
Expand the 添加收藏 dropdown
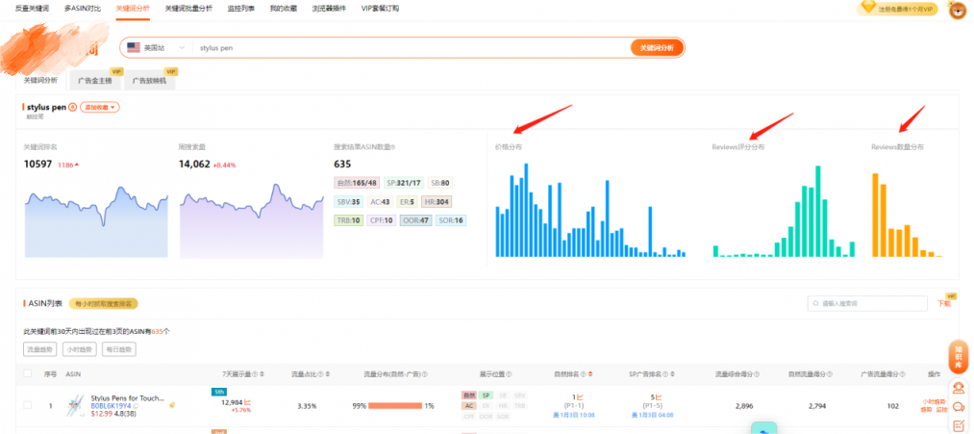pyautogui.click(x=99, y=107)
